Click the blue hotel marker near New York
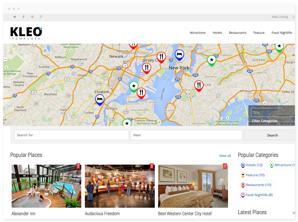 (x=179, y=54)
